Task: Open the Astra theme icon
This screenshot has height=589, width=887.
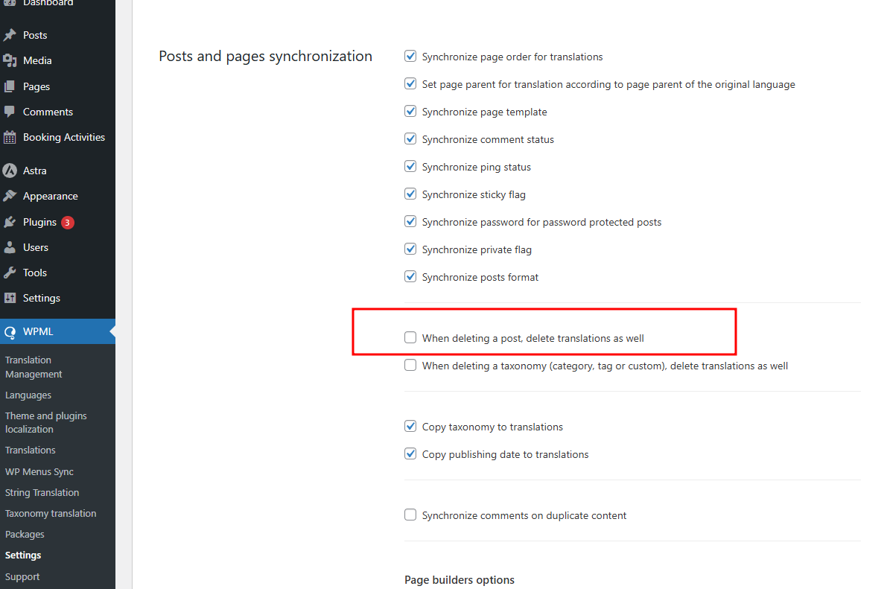Action: 10,171
